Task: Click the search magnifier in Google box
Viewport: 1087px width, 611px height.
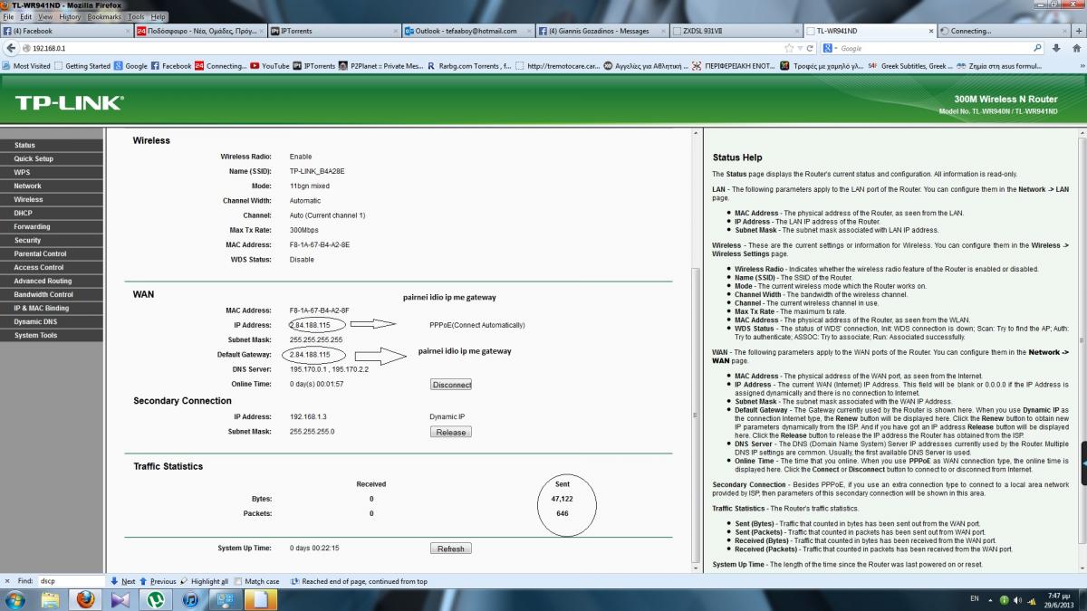Action: point(1037,48)
